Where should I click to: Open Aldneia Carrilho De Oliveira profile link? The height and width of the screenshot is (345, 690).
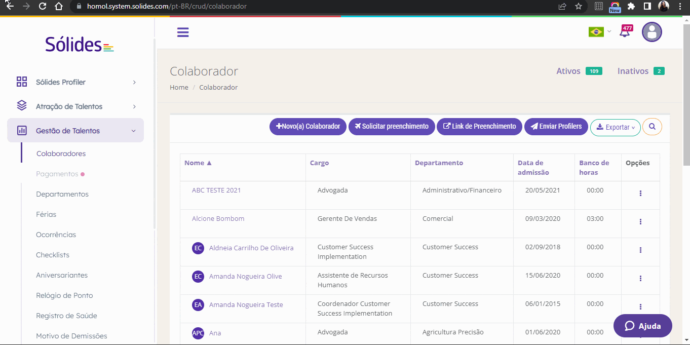click(251, 248)
